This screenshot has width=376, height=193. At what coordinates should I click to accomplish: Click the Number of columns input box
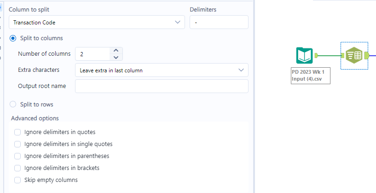tap(93, 54)
